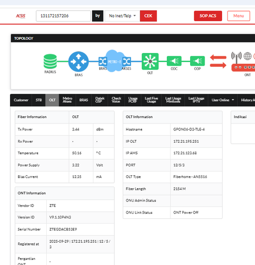The width and height of the screenshot is (255, 265).
Task: Click the METRO-E cloud icon
Action: point(114,61)
